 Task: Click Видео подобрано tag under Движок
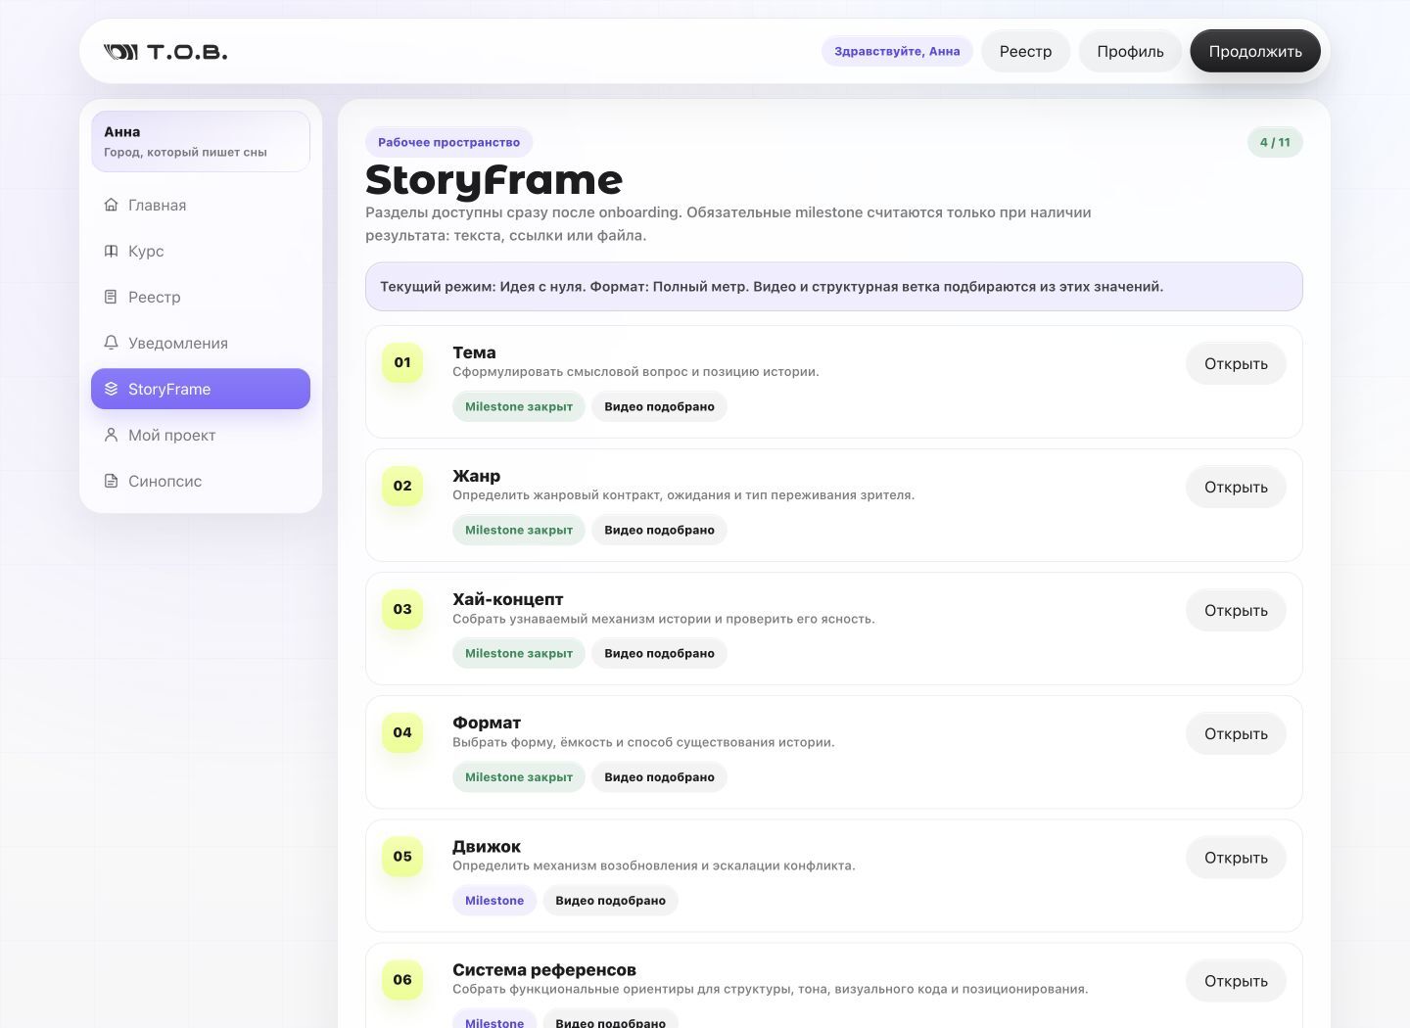click(610, 900)
